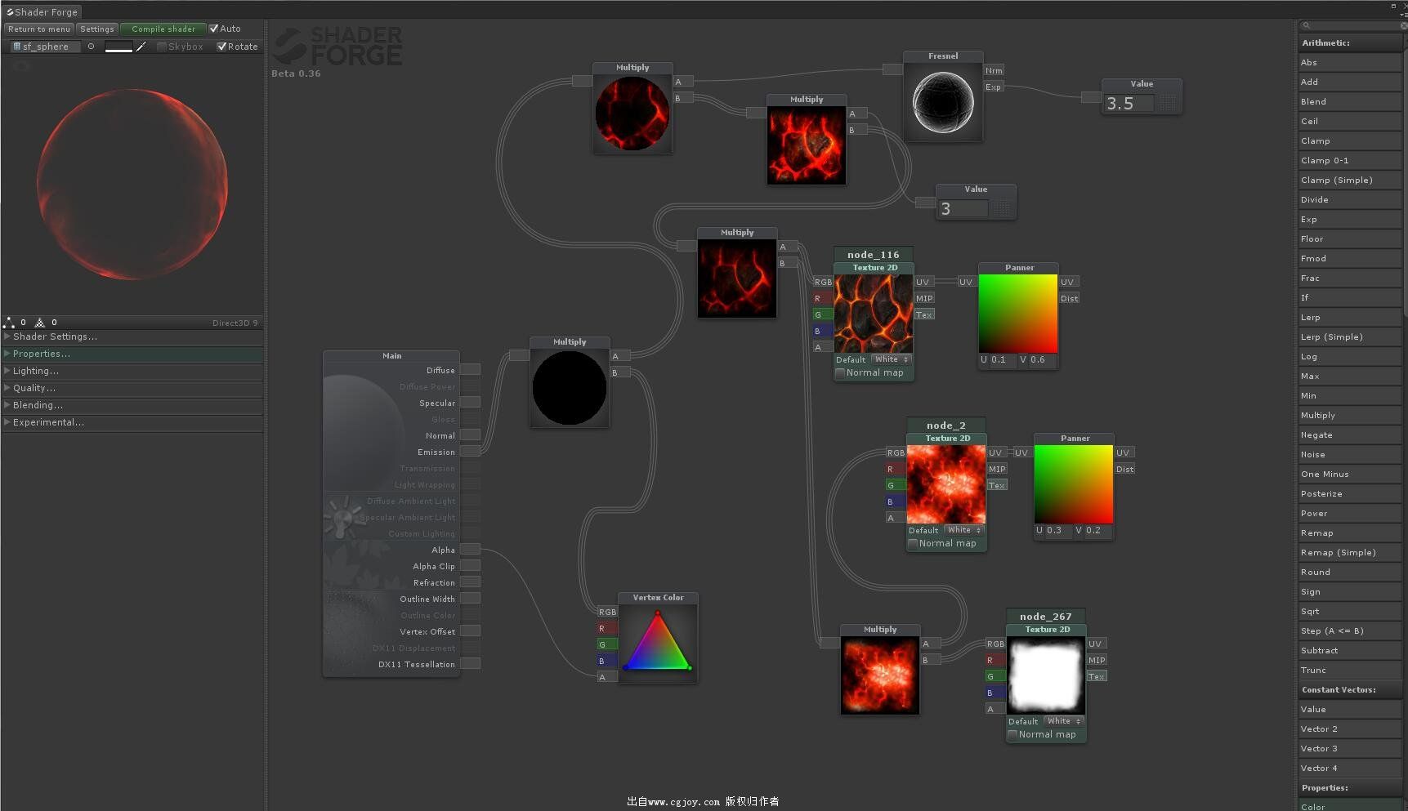Click the preview background color swatch
Viewport: 1408px width, 811px height.
pyautogui.click(x=118, y=47)
